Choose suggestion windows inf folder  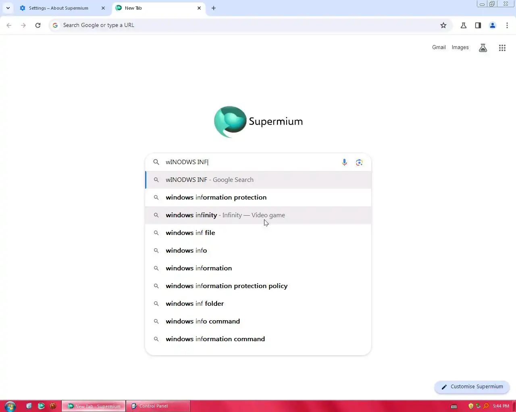pyautogui.click(x=258, y=304)
